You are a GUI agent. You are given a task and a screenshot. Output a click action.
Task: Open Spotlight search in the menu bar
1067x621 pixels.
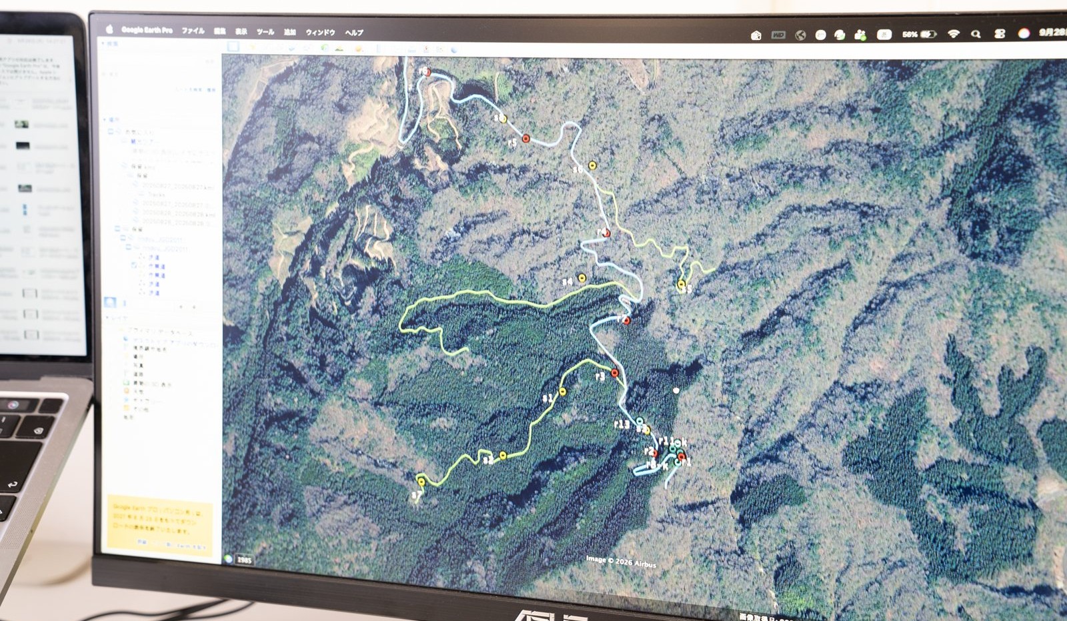(976, 34)
